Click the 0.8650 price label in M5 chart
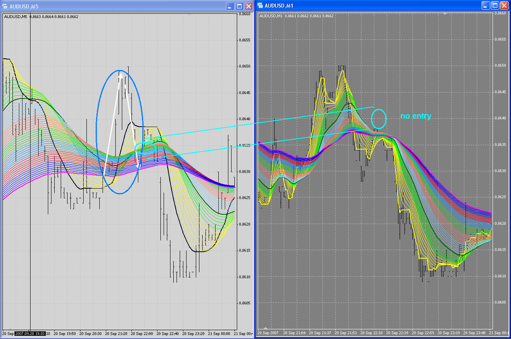The width and height of the screenshot is (511, 339). point(244,66)
